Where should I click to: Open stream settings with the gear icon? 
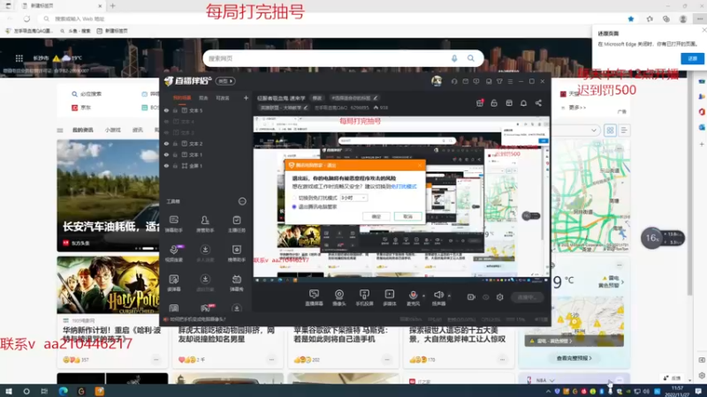[499, 297]
